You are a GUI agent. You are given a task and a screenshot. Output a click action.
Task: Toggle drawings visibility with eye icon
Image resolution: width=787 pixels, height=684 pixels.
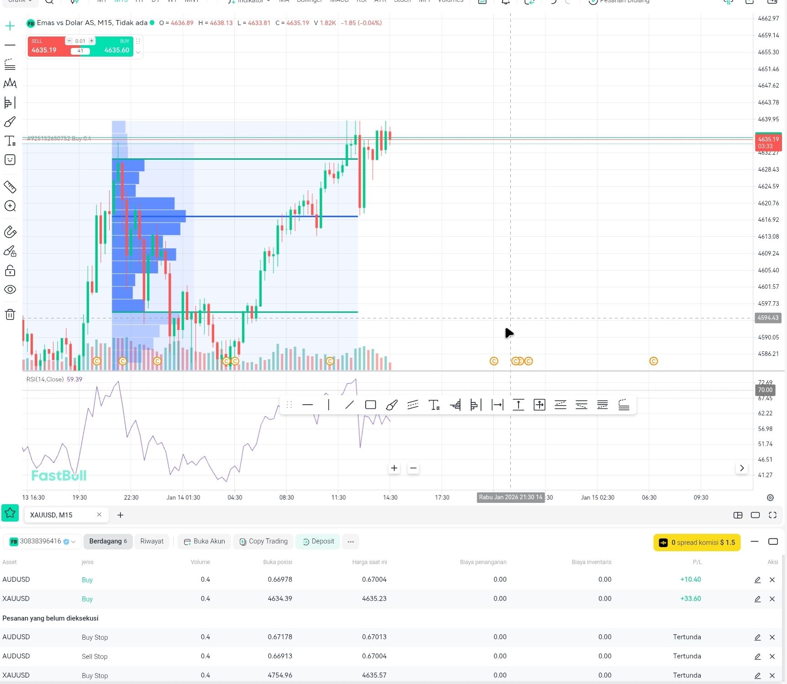(10, 289)
